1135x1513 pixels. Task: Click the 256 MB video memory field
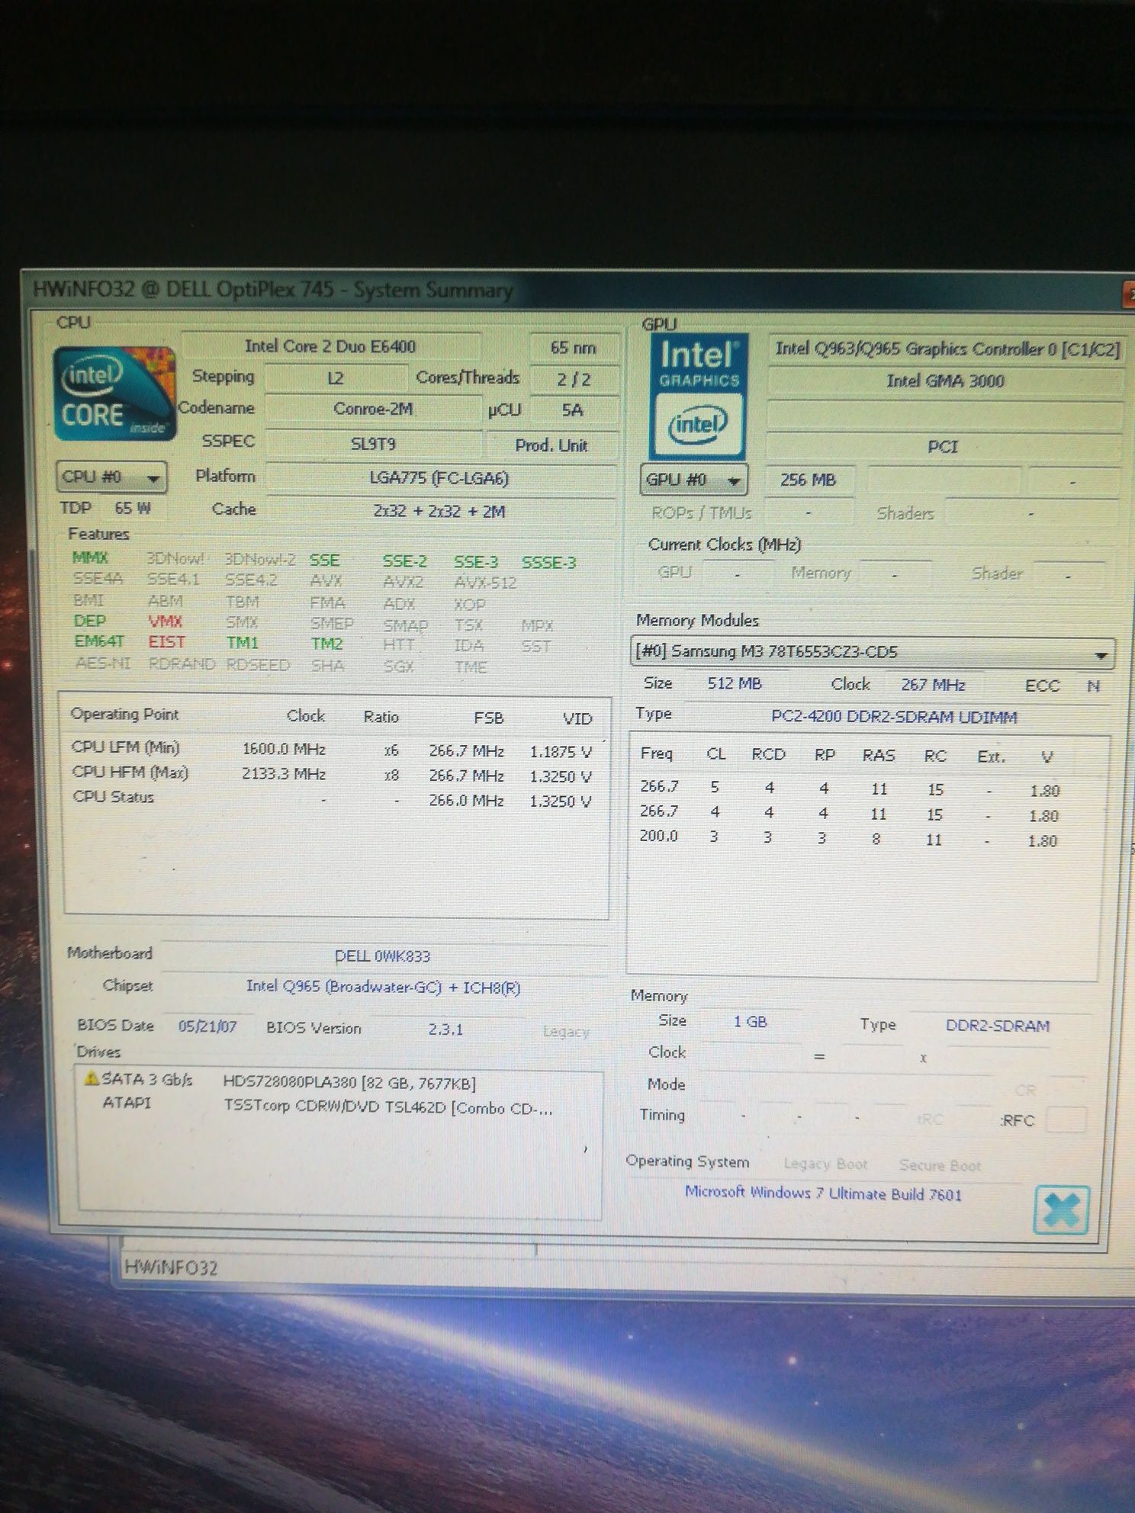click(808, 480)
